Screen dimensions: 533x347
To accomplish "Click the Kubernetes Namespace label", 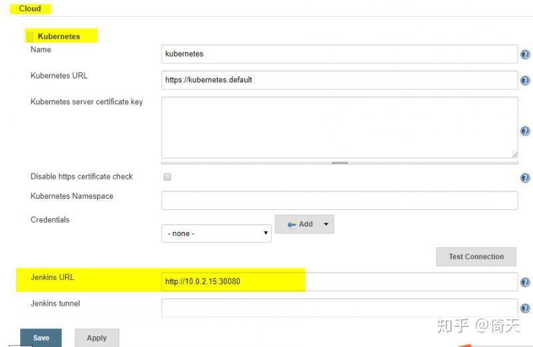I will click(72, 196).
